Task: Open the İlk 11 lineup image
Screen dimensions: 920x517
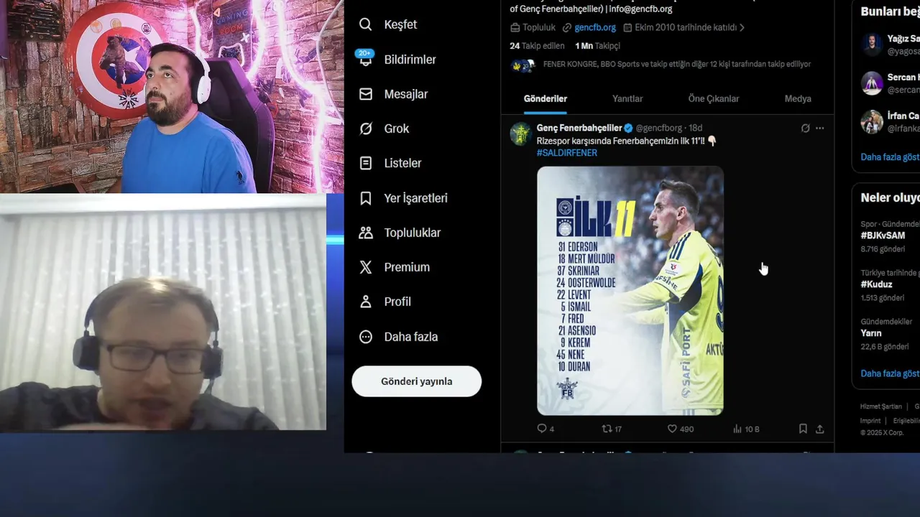Action: tap(630, 291)
